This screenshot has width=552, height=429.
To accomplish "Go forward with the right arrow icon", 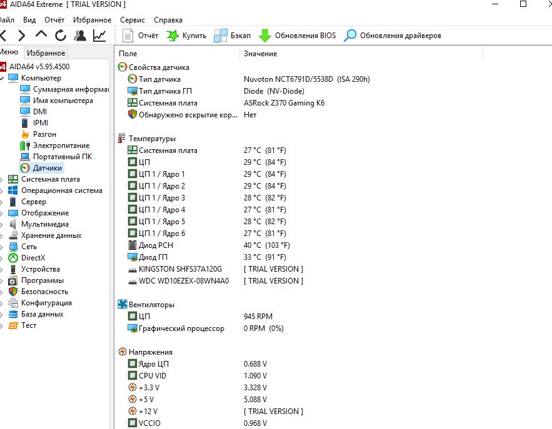I will pyautogui.click(x=22, y=36).
